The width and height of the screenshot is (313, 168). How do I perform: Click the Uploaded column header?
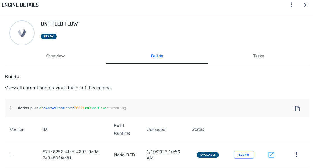(156, 130)
